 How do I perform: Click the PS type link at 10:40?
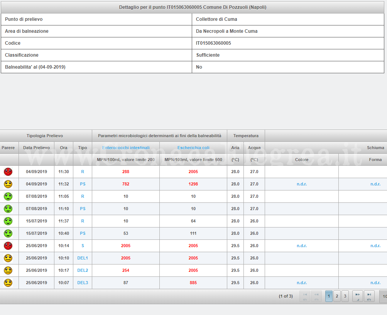[83, 233]
